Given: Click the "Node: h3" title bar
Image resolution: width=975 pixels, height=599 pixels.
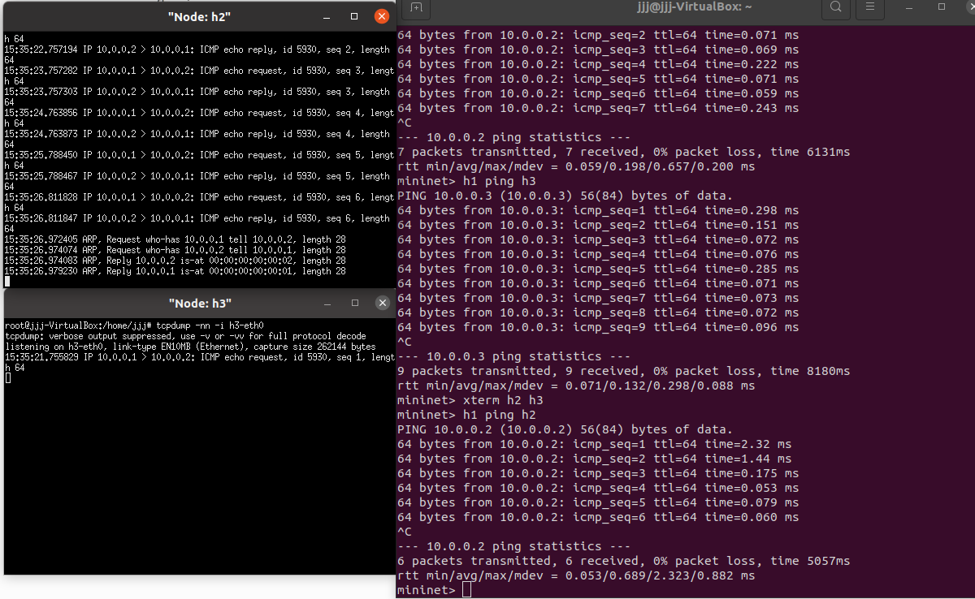Looking at the screenshot, I should [199, 303].
